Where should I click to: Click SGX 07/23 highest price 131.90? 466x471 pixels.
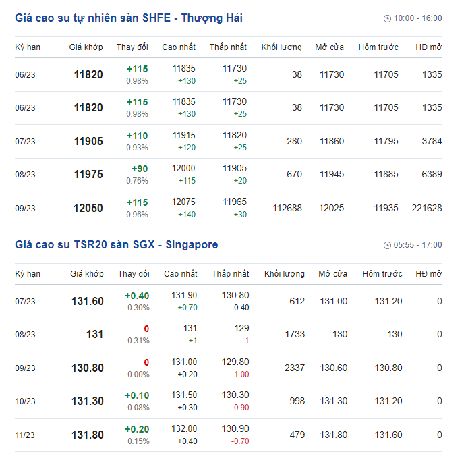click(184, 296)
